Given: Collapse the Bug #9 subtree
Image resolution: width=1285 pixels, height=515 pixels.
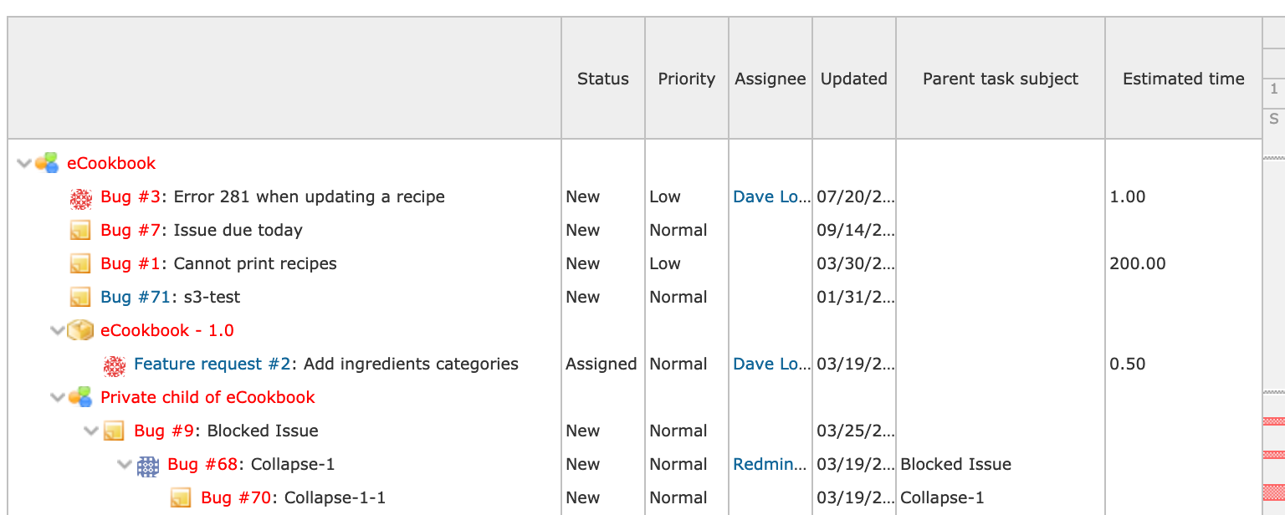Looking at the screenshot, I should [90, 431].
